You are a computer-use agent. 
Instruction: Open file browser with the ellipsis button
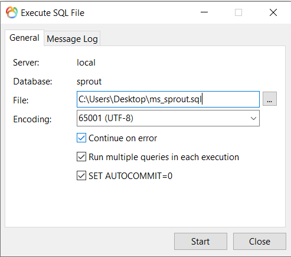click(270, 99)
